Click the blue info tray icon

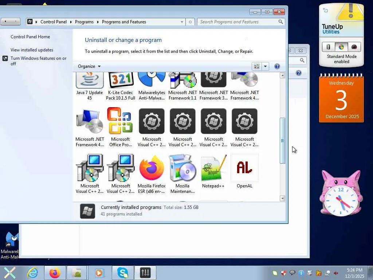[x=301, y=273]
